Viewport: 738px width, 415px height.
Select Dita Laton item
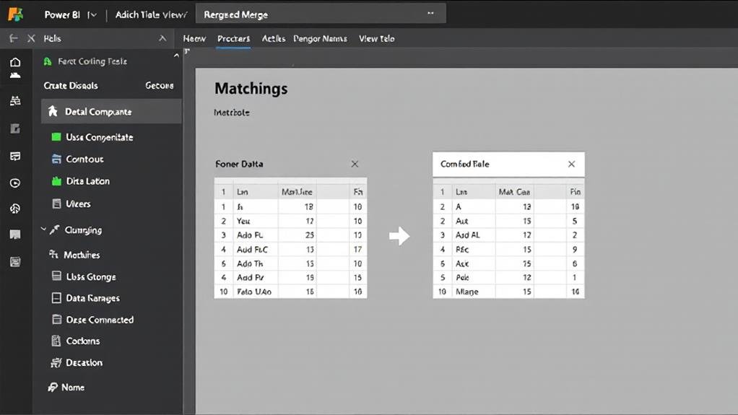click(87, 181)
